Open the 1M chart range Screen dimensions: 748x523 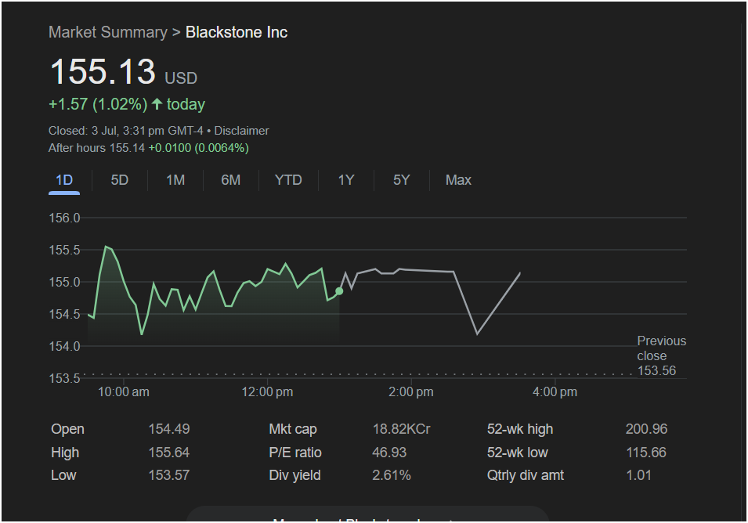(175, 180)
